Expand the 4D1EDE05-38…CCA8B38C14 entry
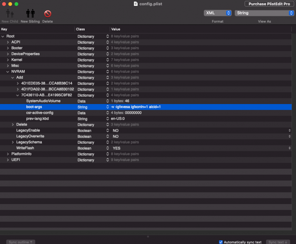Screen dimensions: 296x244 click(x=17, y=83)
